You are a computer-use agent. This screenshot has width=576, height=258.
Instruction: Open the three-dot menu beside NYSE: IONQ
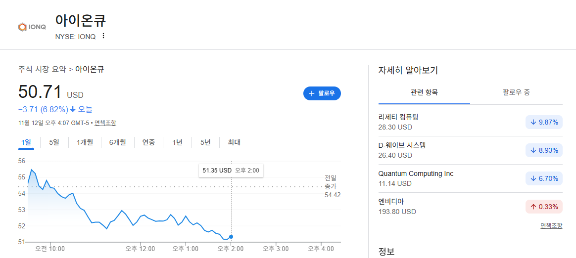pyautogui.click(x=103, y=36)
